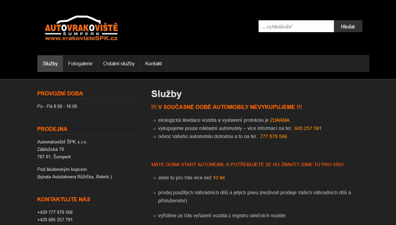Click the orange 777 878 566 number
Viewport: 396px width, 225px height.
(x=274, y=136)
